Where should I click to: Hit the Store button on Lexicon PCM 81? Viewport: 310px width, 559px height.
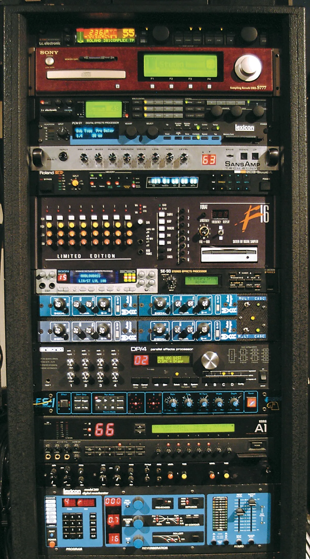(187, 138)
